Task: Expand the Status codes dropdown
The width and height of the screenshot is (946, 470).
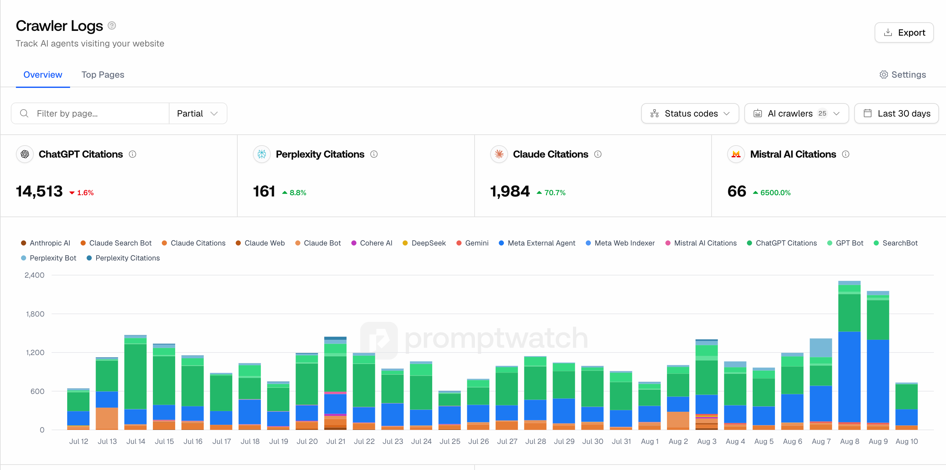Action: pyautogui.click(x=690, y=113)
